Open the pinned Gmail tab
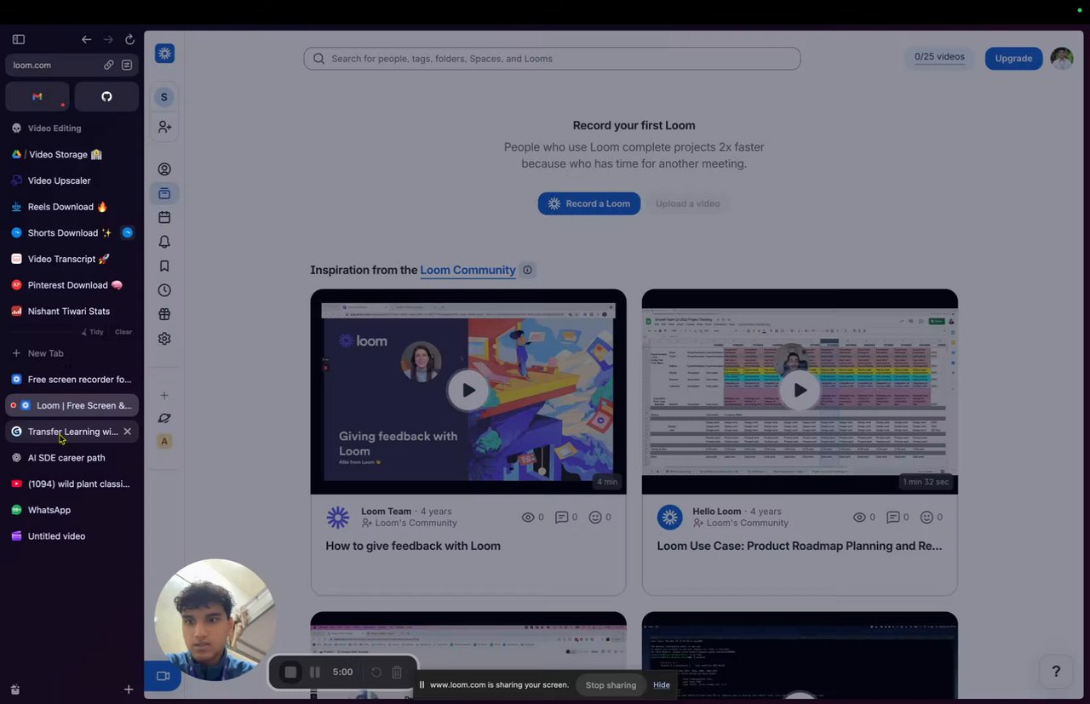This screenshot has width=1090, height=704. 37,97
